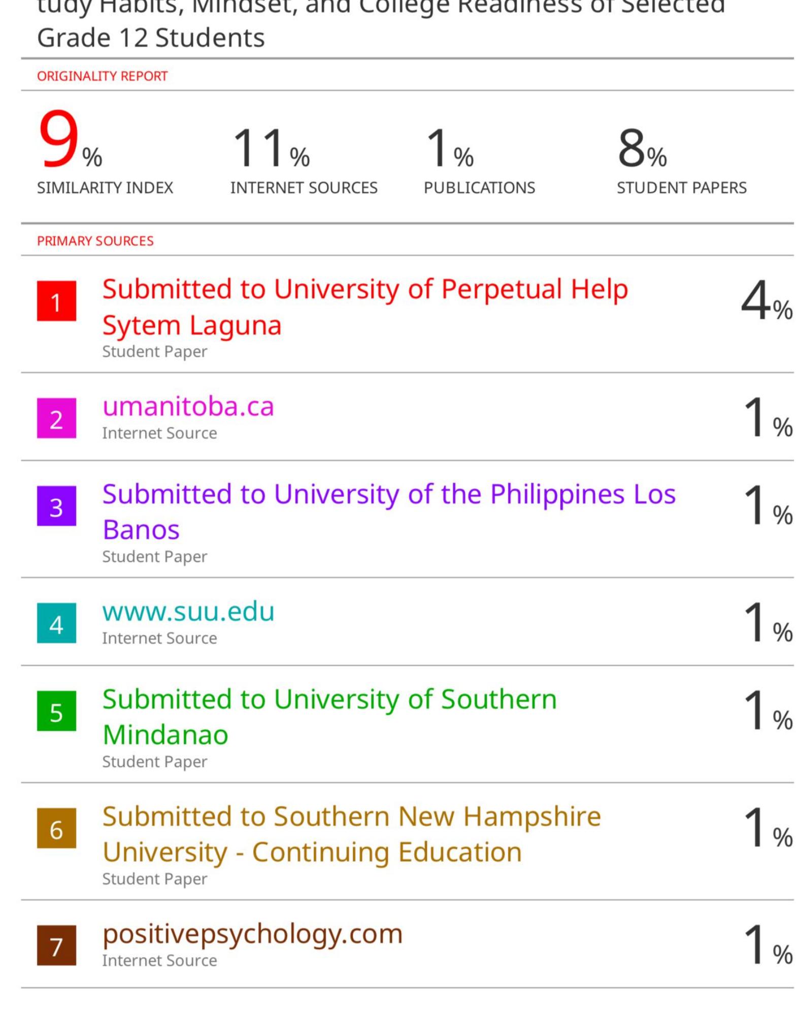Screen dimensions: 801x1015
Task: Open Southern New Hampshire University source link
Action: [x=351, y=834]
